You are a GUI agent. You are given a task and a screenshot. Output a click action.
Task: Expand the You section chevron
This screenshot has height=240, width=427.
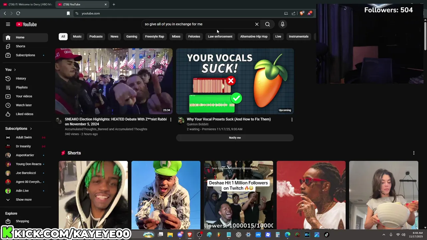coord(15,70)
